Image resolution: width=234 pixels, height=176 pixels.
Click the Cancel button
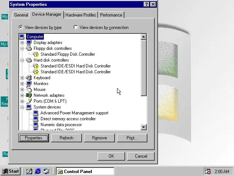coord(141,156)
